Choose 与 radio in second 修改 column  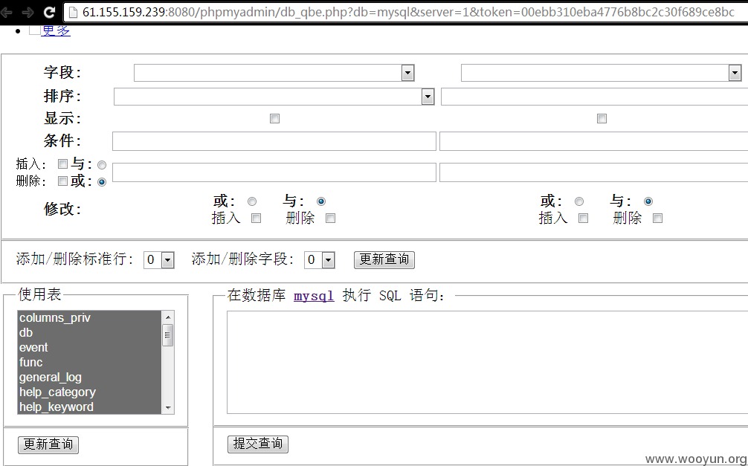click(x=648, y=201)
